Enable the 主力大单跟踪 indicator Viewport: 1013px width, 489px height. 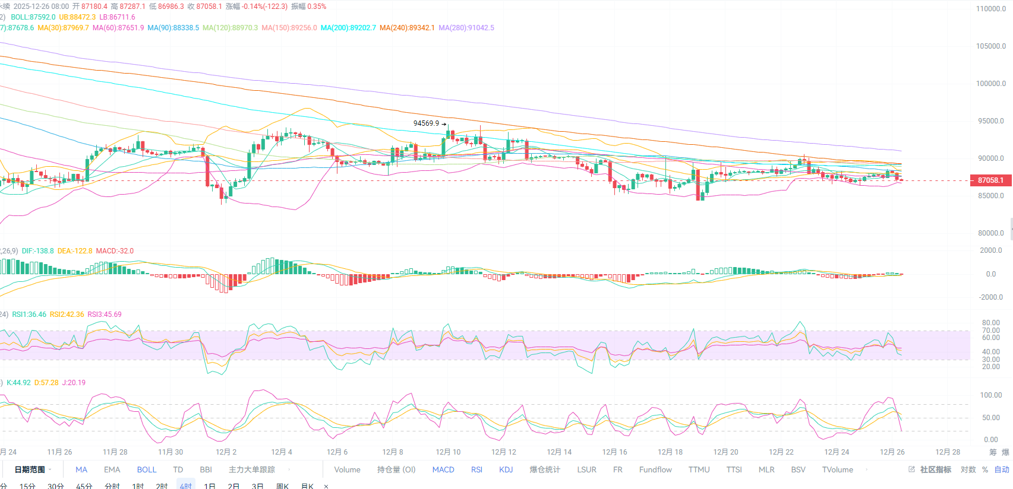(252, 469)
